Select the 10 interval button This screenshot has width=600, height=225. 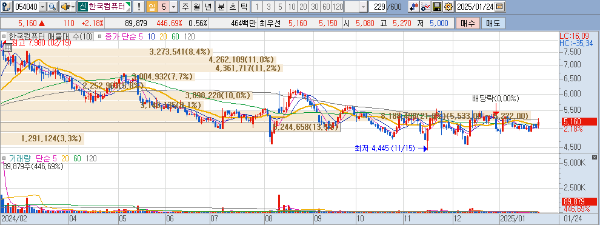(292, 7)
